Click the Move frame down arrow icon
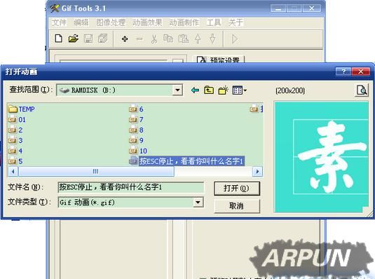The height and width of the screenshot is (279, 375). point(212,39)
